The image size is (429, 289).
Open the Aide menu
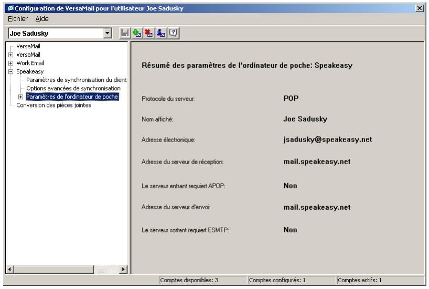click(x=42, y=18)
